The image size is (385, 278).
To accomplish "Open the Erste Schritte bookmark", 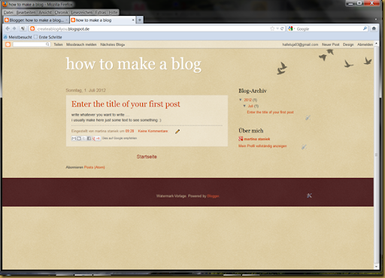I will click(x=48, y=37).
